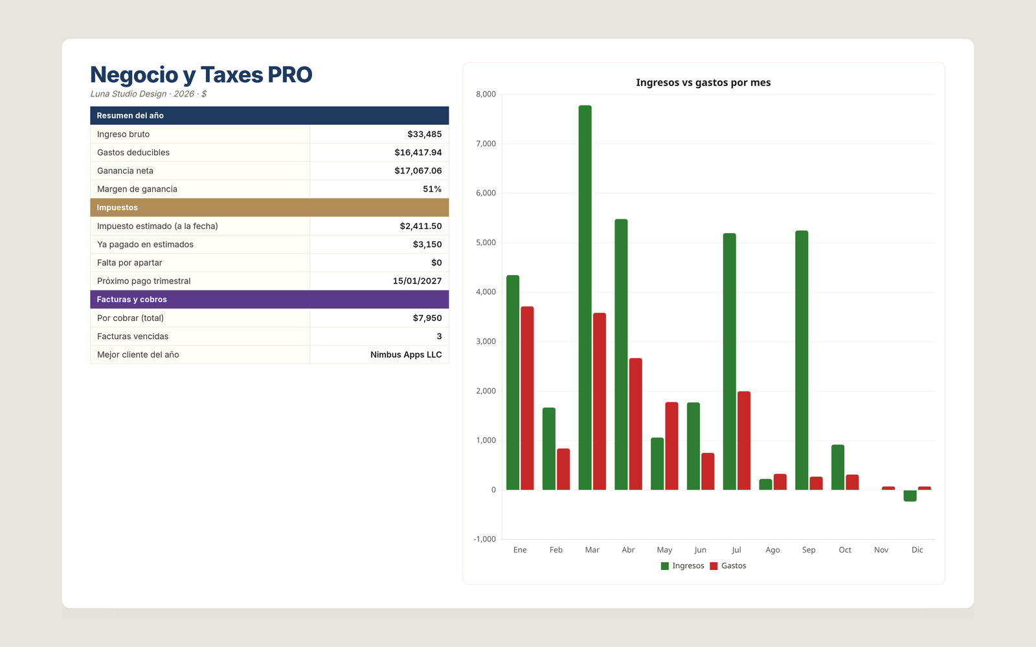Viewport: 1036px width, 647px height.
Task: Click the Próximo pago trimestral date 15/01/2027
Action: (x=417, y=281)
